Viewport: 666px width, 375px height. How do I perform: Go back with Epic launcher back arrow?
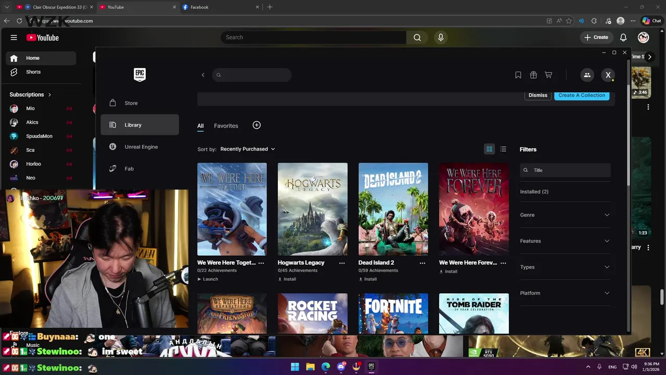tap(203, 75)
